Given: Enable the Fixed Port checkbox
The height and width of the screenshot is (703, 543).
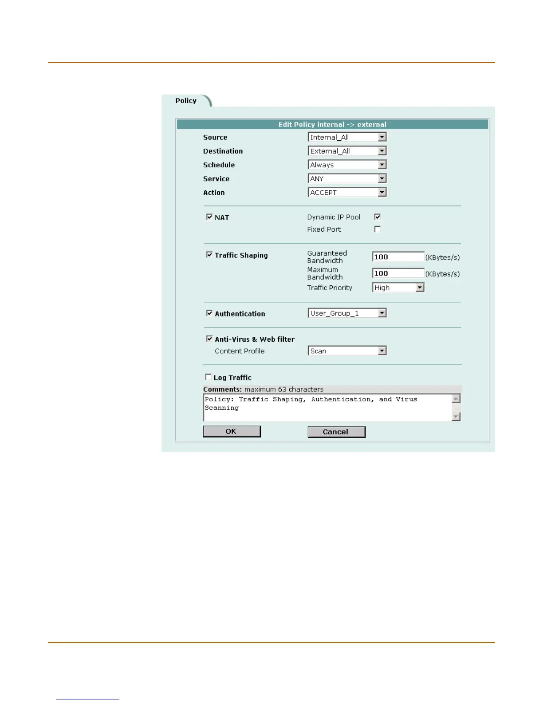Looking at the screenshot, I should click(377, 229).
